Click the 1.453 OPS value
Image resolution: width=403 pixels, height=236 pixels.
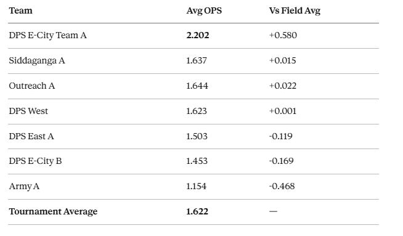pyautogui.click(x=197, y=161)
